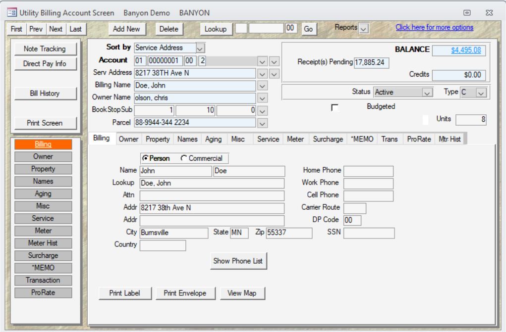The width and height of the screenshot is (506, 332).
Task: Select Owner in the left sidebar
Action: (x=43, y=156)
